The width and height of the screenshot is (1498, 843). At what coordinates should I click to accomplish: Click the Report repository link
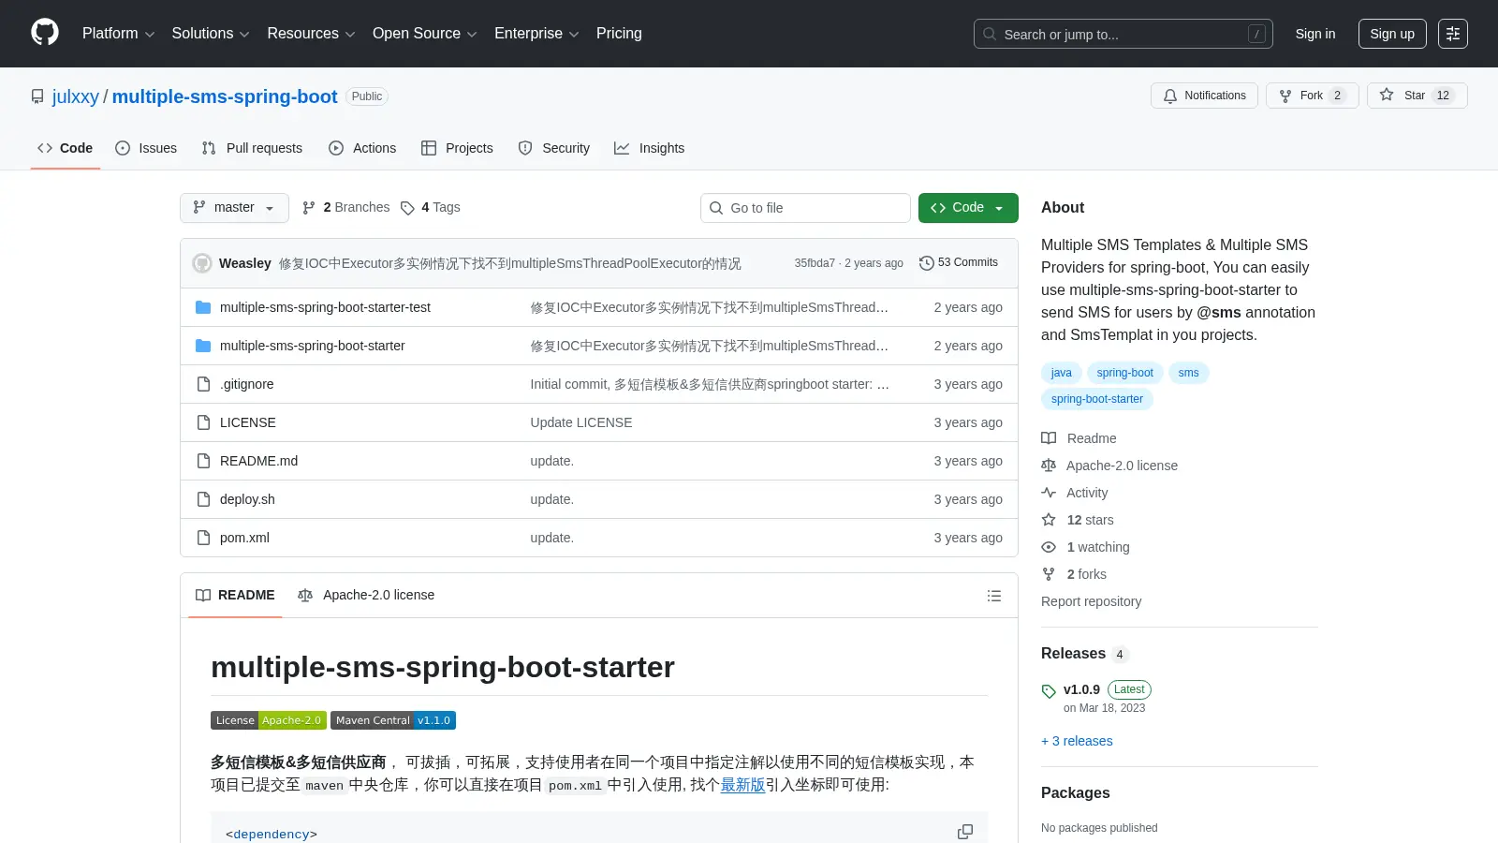pos(1091,601)
